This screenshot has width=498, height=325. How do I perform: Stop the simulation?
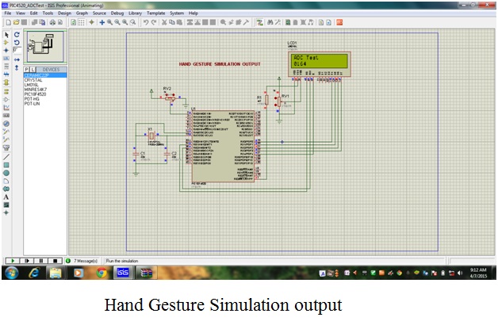tap(55, 260)
